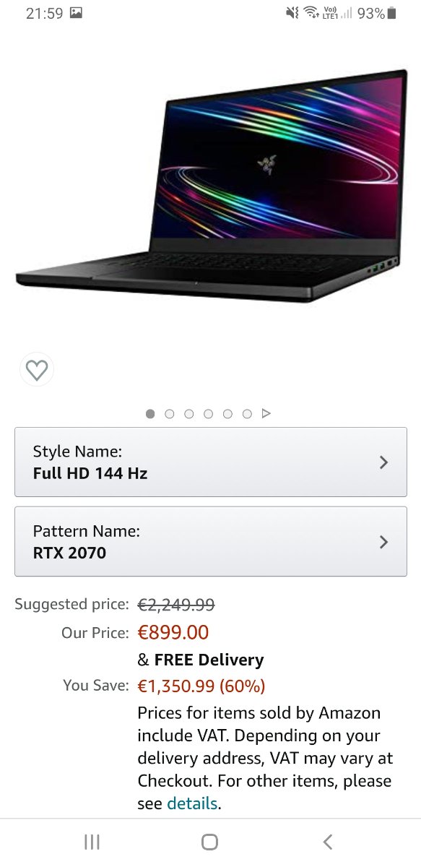This screenshot has width=421, height=867.
Task: Select the first image indicator dot
Action: (x=150, y=414)
